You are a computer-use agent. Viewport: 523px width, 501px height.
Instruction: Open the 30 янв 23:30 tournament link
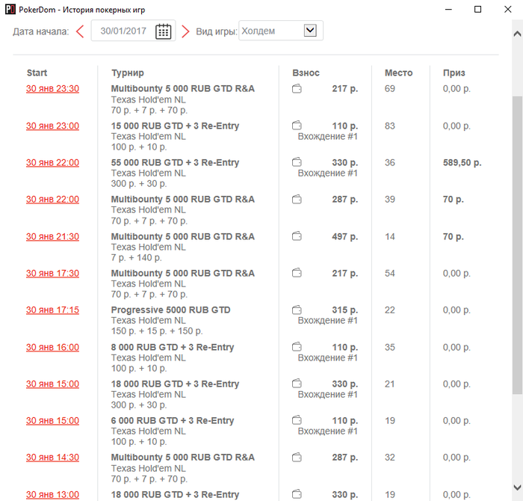point(53,89)
